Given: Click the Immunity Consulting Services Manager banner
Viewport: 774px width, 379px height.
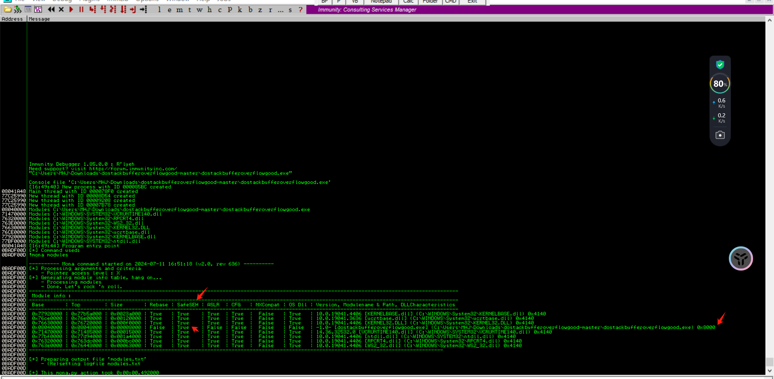Looking at the screenshot, I should pyautogui.click(x=367, y=10).
